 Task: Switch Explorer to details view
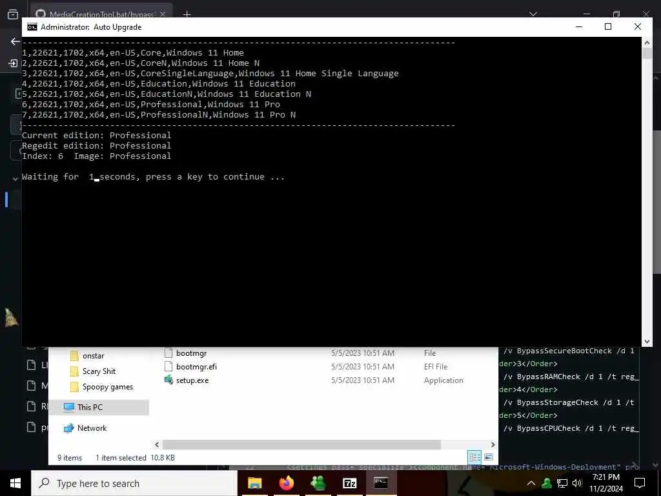pyautogui.click(x=474, y=457)
